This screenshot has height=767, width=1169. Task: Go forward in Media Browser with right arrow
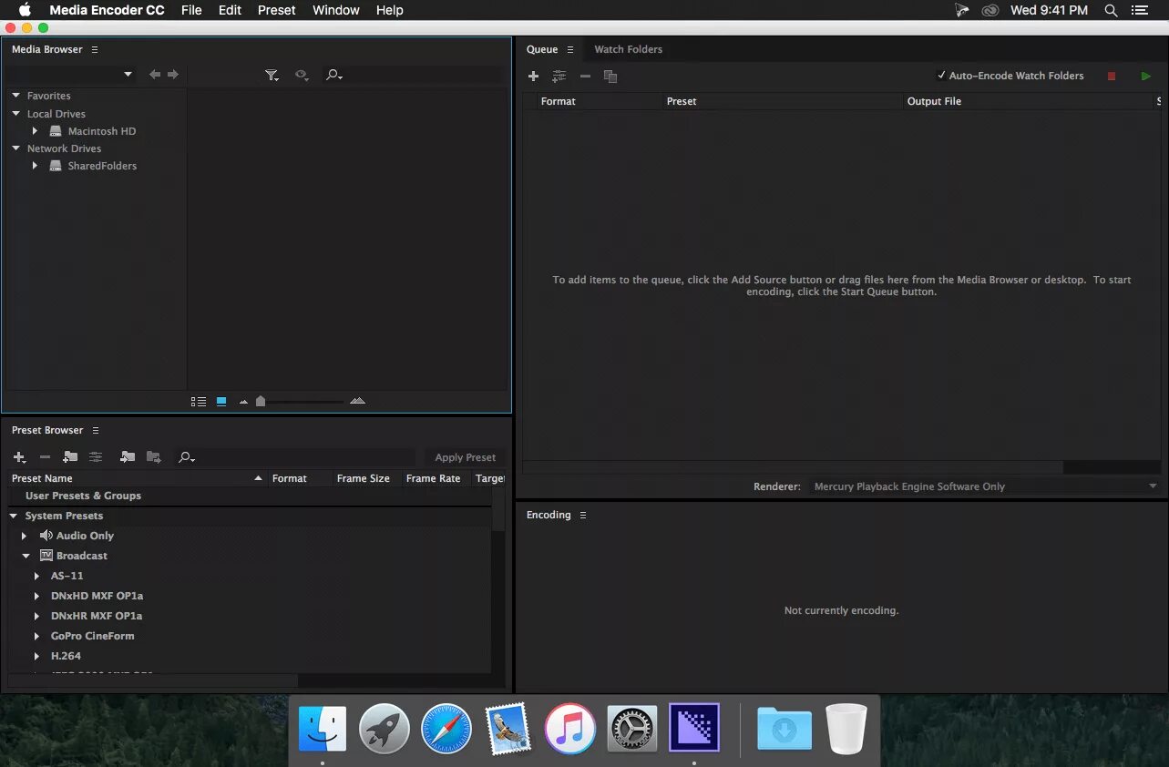pos(173,75)
